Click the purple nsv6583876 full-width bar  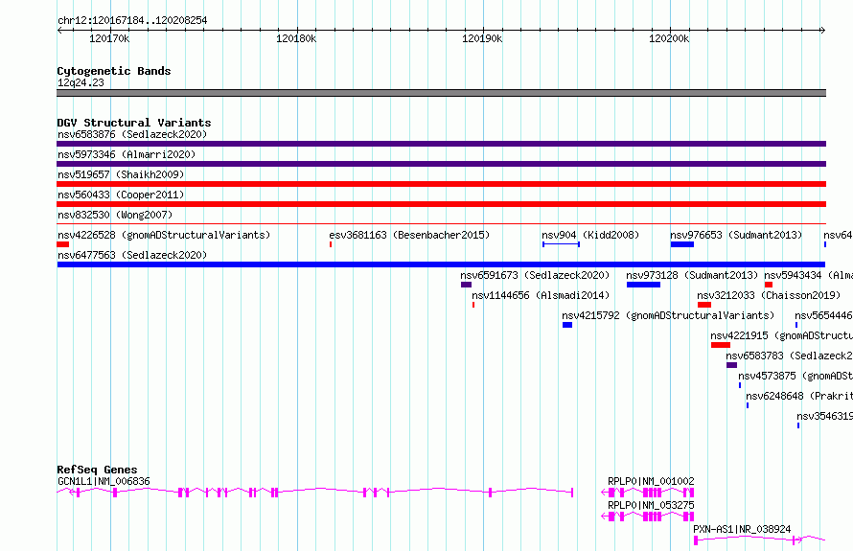[x=441, y=144]
